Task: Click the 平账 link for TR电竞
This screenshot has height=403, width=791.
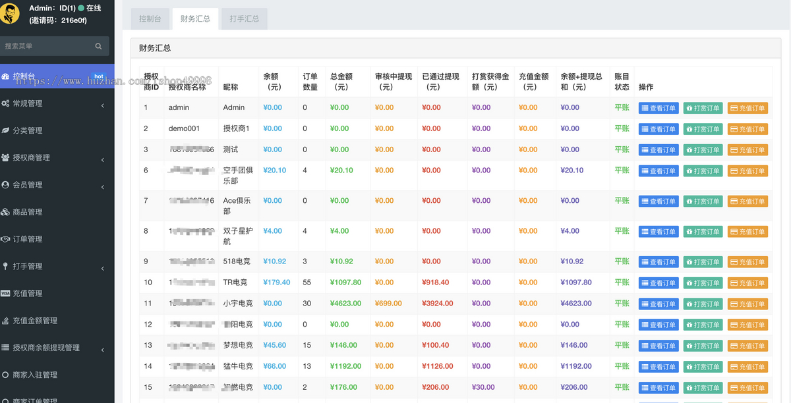Action: (622, 282)
